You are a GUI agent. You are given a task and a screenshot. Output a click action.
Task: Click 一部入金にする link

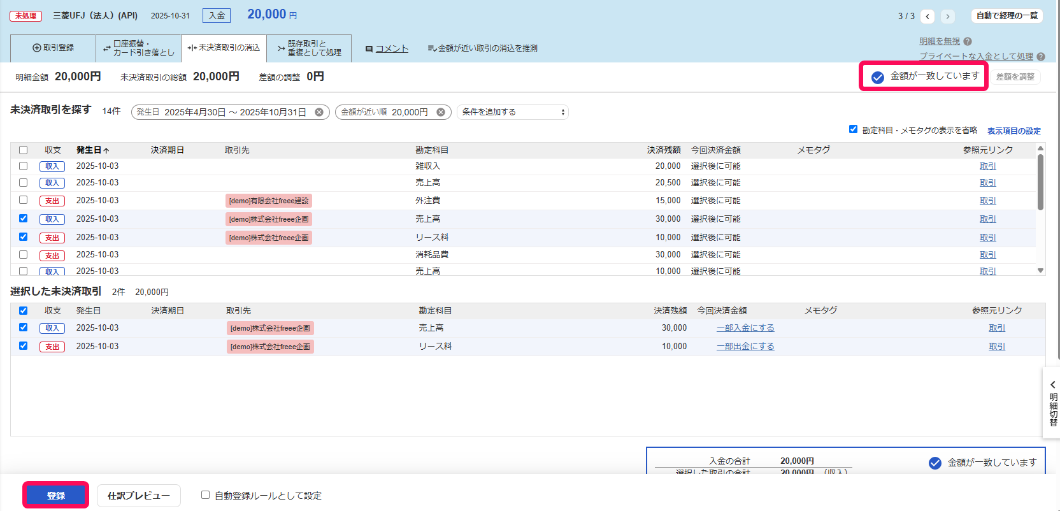tap(745, 328)
